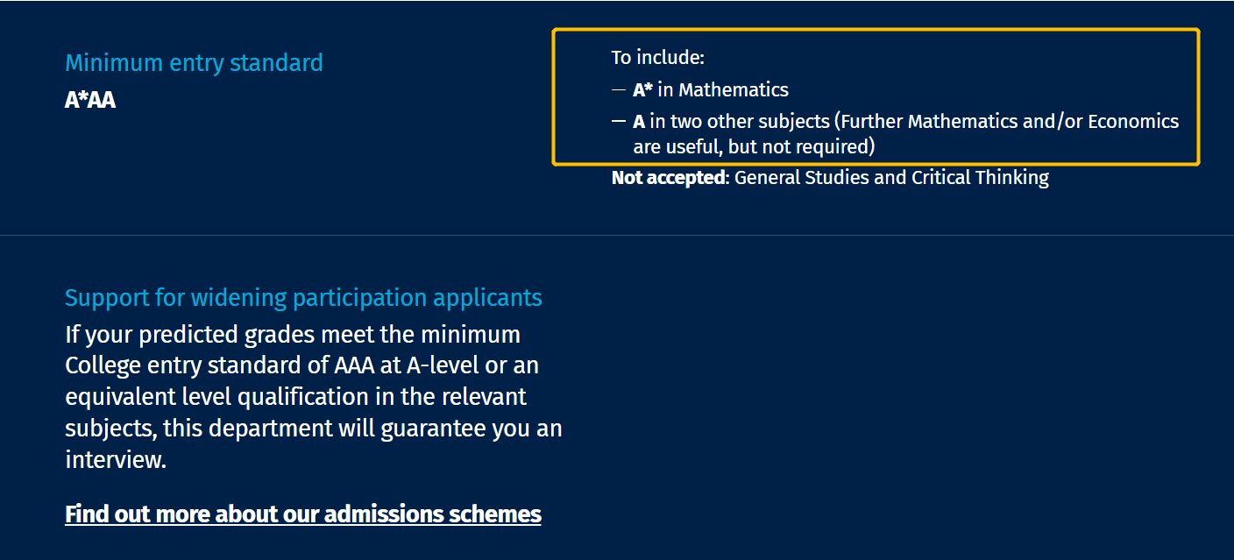Click the word 'Mathematics' in the A* bullet
1234x560 pixels.
click(x=734, y=89)
